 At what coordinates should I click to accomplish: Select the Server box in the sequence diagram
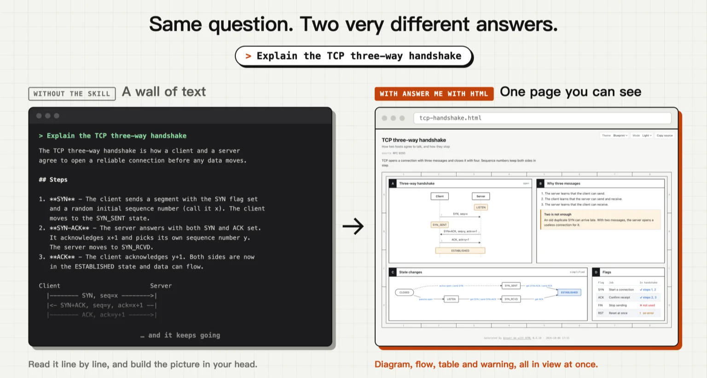(481, 196)
